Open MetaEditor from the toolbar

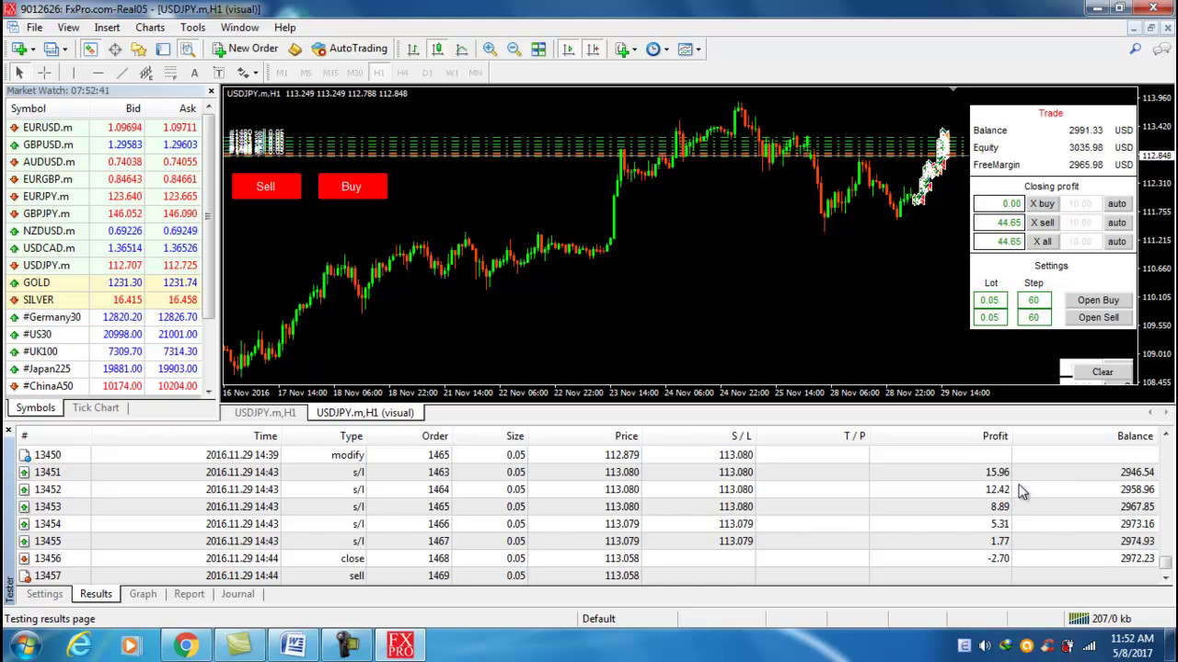point(294,49)
